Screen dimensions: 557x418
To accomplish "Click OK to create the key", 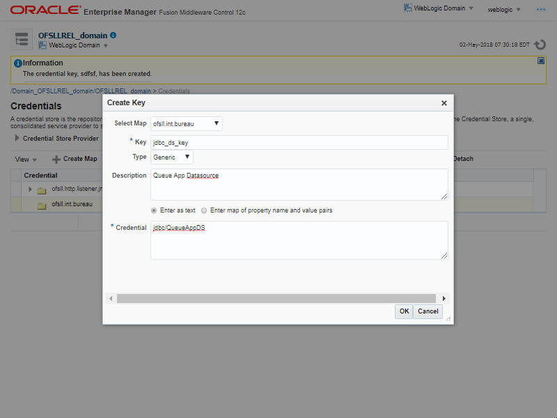I will coord(404,311).
